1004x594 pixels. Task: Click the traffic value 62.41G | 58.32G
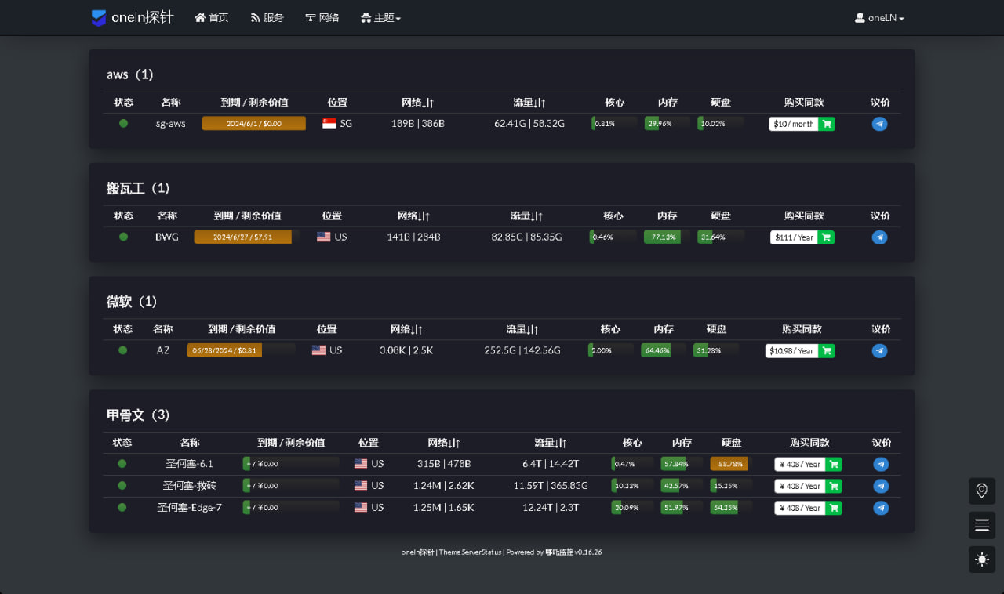[529, 124]
